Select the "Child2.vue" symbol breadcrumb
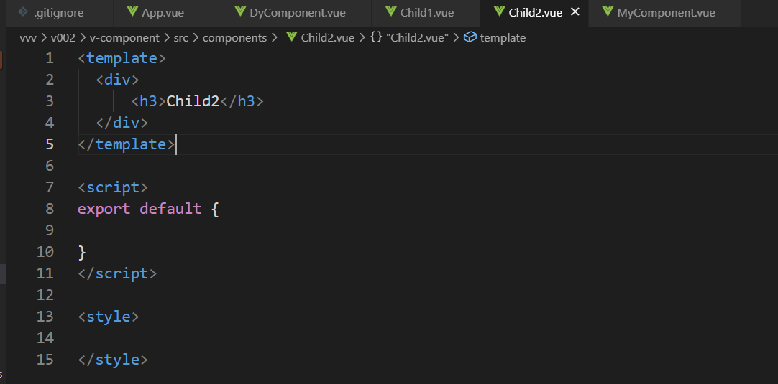This screenshot has width=778, height=384. pos(417,38)
